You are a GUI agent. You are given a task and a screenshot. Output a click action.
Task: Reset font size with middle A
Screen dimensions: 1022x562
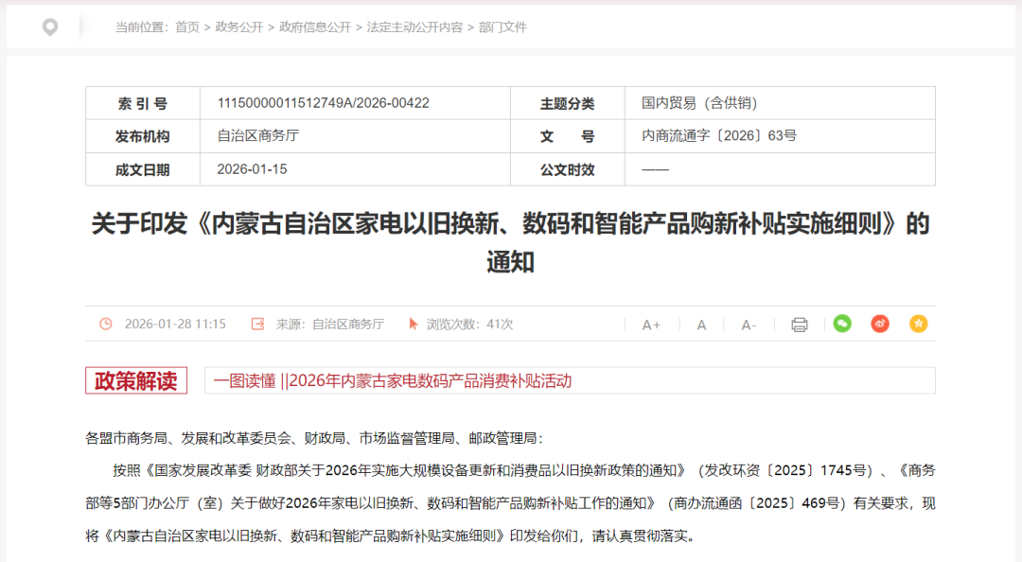[x=701, y=325]
